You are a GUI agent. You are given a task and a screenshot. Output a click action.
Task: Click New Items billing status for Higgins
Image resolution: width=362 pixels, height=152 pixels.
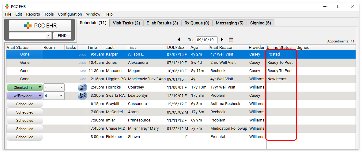point(277,79)
